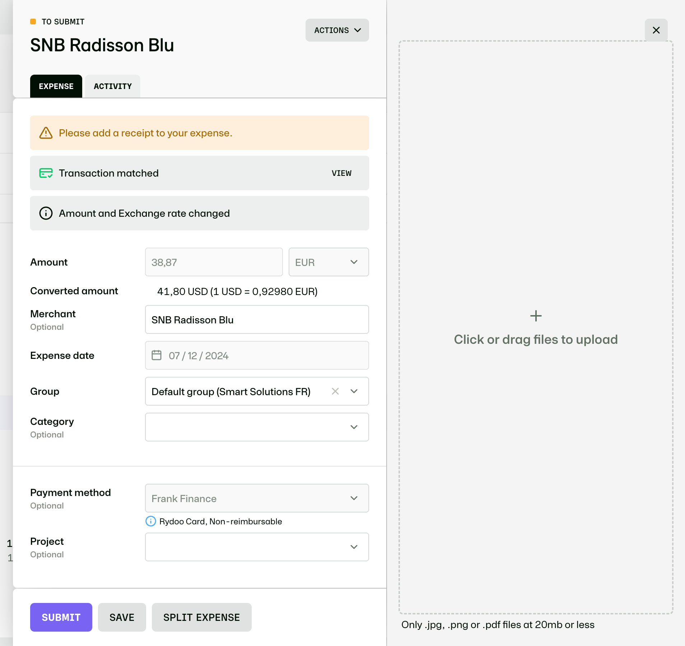Click the Merchant field SNB Radisson Blu
The height and width of the screenshot is (646, 685).
257,319
